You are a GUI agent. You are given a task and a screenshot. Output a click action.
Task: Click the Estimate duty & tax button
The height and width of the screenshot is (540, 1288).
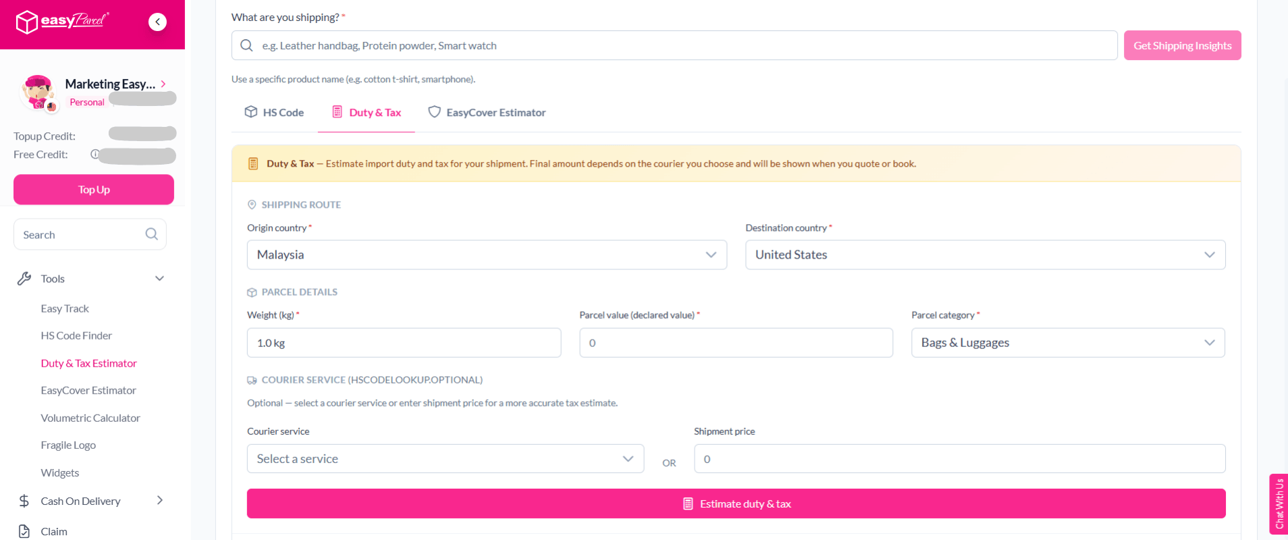tap(736, 504)
